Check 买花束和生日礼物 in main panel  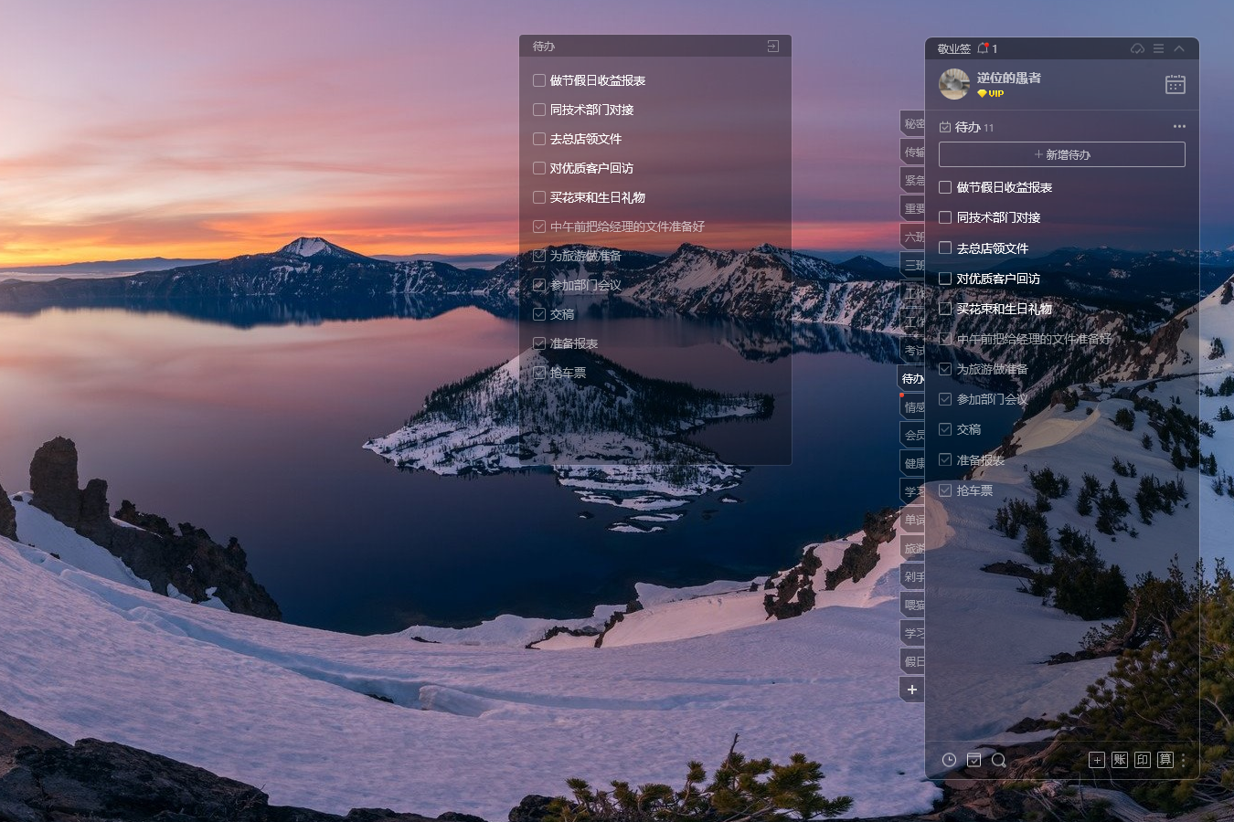[945, 309]
